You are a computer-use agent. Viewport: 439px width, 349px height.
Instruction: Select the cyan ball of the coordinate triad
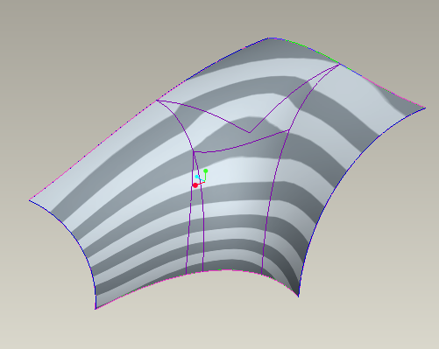pyautogui.click(x=197, y=177)
